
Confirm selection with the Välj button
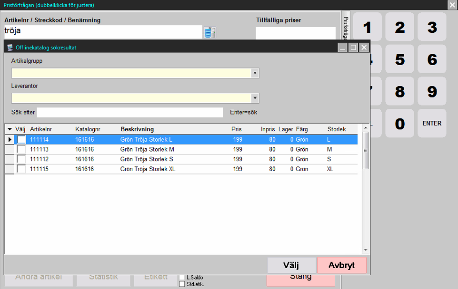click(291, 265)
